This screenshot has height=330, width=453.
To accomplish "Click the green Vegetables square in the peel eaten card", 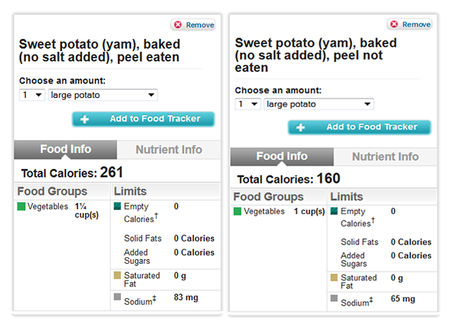I will pyautogui.click(x=22, y=206).
